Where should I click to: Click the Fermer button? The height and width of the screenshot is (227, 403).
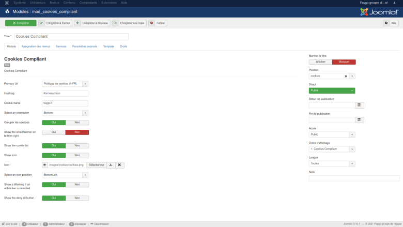point(158,23)
